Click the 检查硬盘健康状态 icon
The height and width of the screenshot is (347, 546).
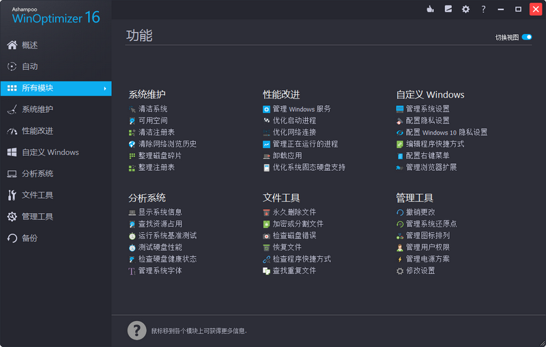point(132,259)
